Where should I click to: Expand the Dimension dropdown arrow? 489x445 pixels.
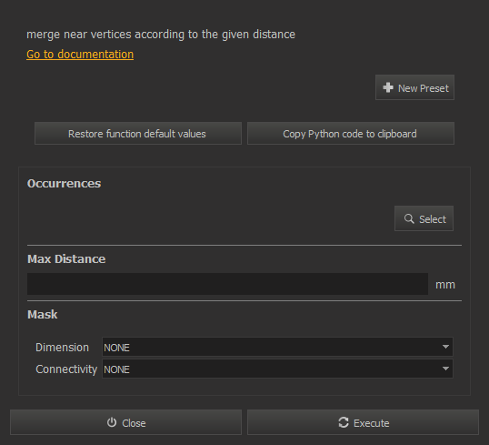pyautogui.click(x=445, y=347)
